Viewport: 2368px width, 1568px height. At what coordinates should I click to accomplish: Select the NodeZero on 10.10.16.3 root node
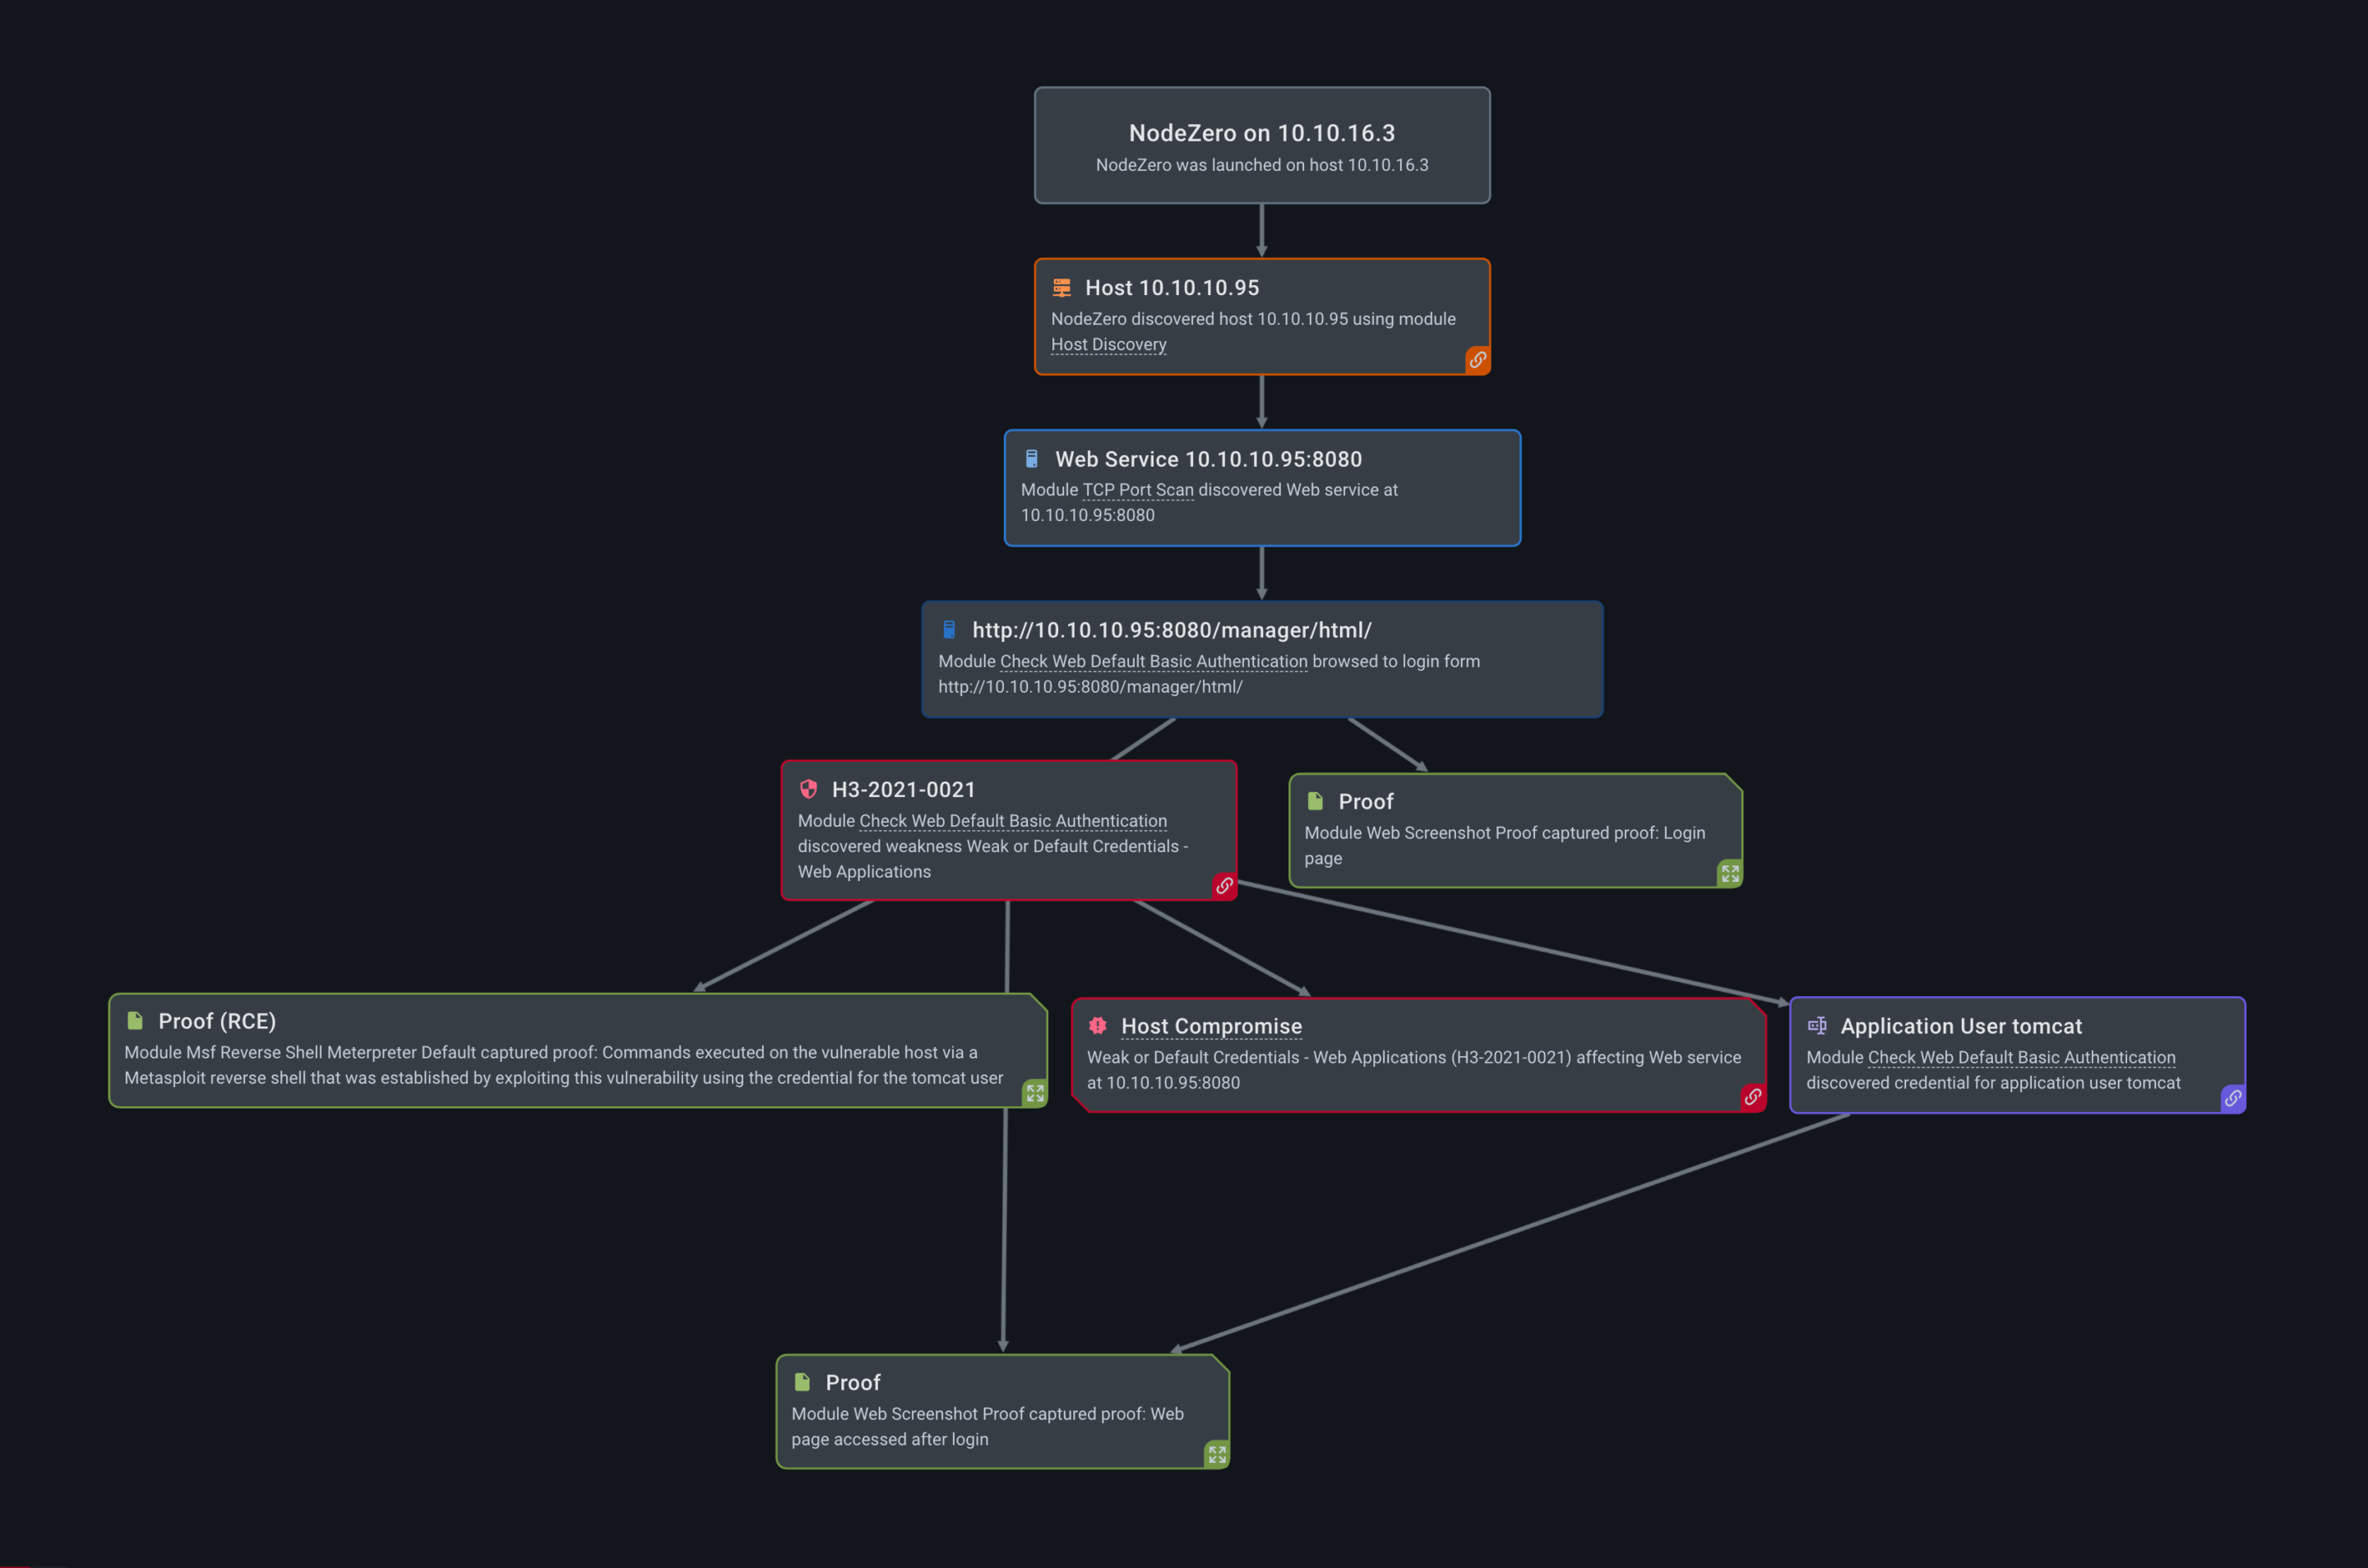[x=1261, y=146]
